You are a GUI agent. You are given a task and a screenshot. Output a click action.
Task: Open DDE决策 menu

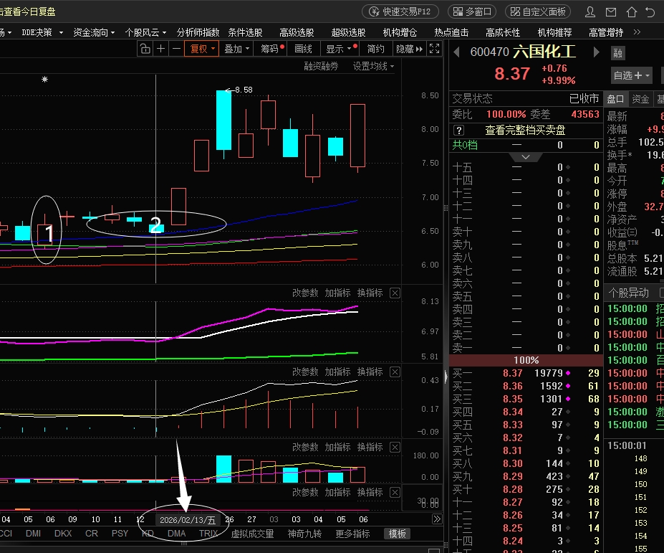tap(42, 32)
